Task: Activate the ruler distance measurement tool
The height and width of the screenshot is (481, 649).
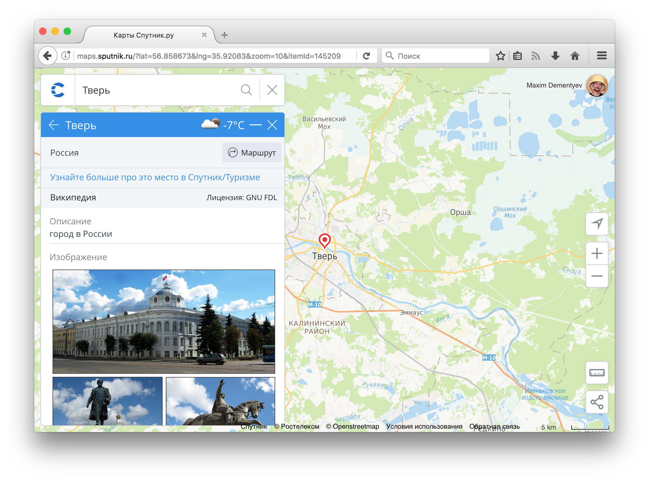Action: [597, 372]
